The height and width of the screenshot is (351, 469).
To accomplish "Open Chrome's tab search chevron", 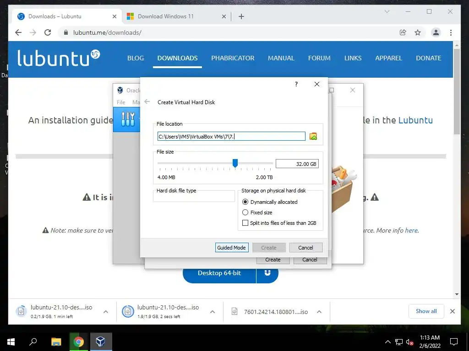I will pyautogui.click(x=387, y=11).
